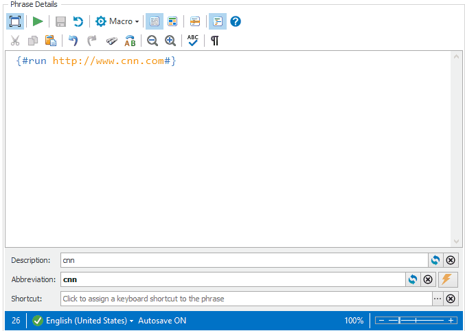Image resolution: width=465 pixels, height=331 pixels.
Task: Toggle paragraph marks display
Action: [x=215, y=41]
